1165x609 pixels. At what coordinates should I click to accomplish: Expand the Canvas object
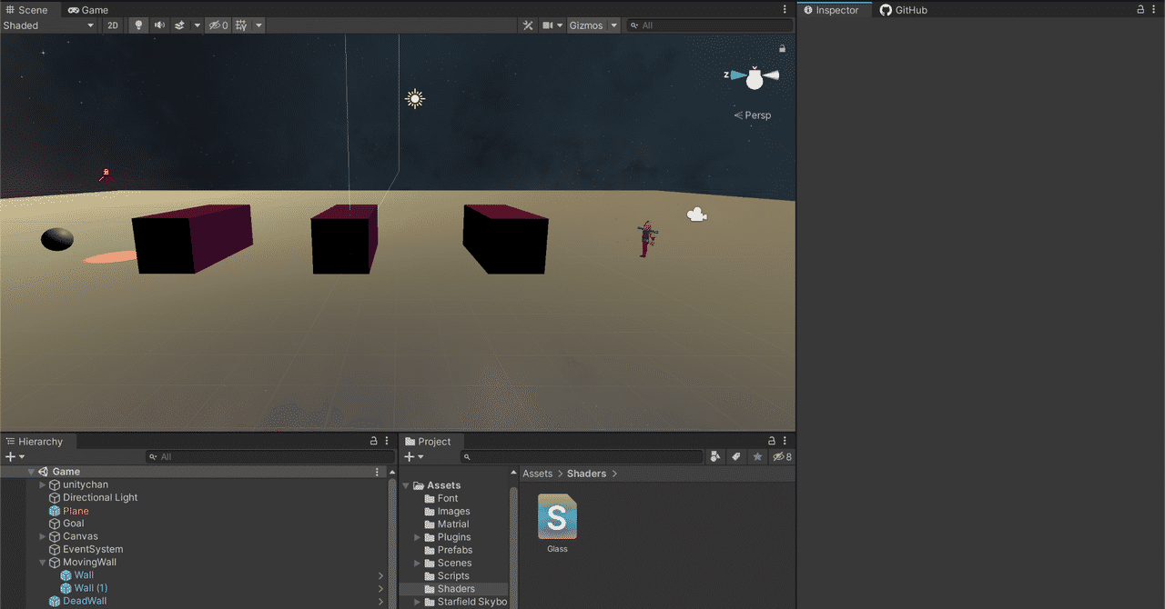(x=42, y=537)
